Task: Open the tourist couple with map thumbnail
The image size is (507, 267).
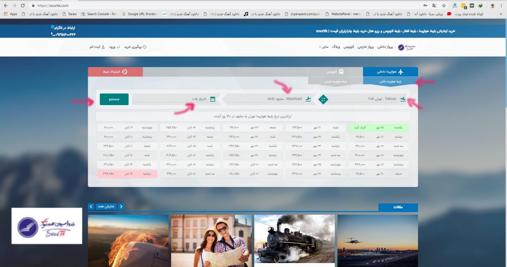Action: pos(211,241)
